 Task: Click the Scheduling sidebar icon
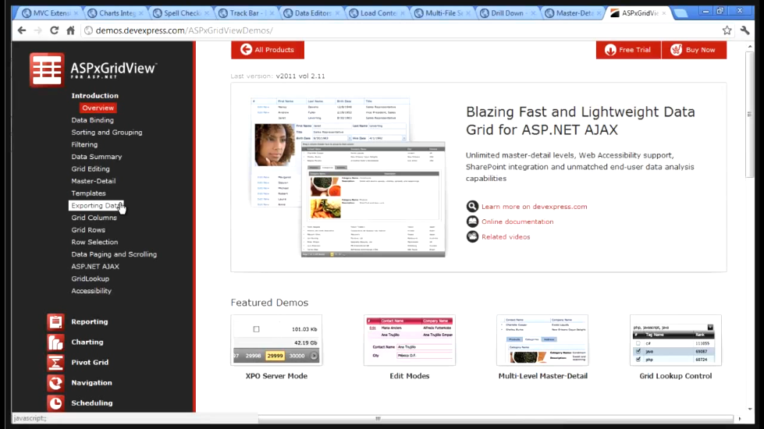coord(55,403)
